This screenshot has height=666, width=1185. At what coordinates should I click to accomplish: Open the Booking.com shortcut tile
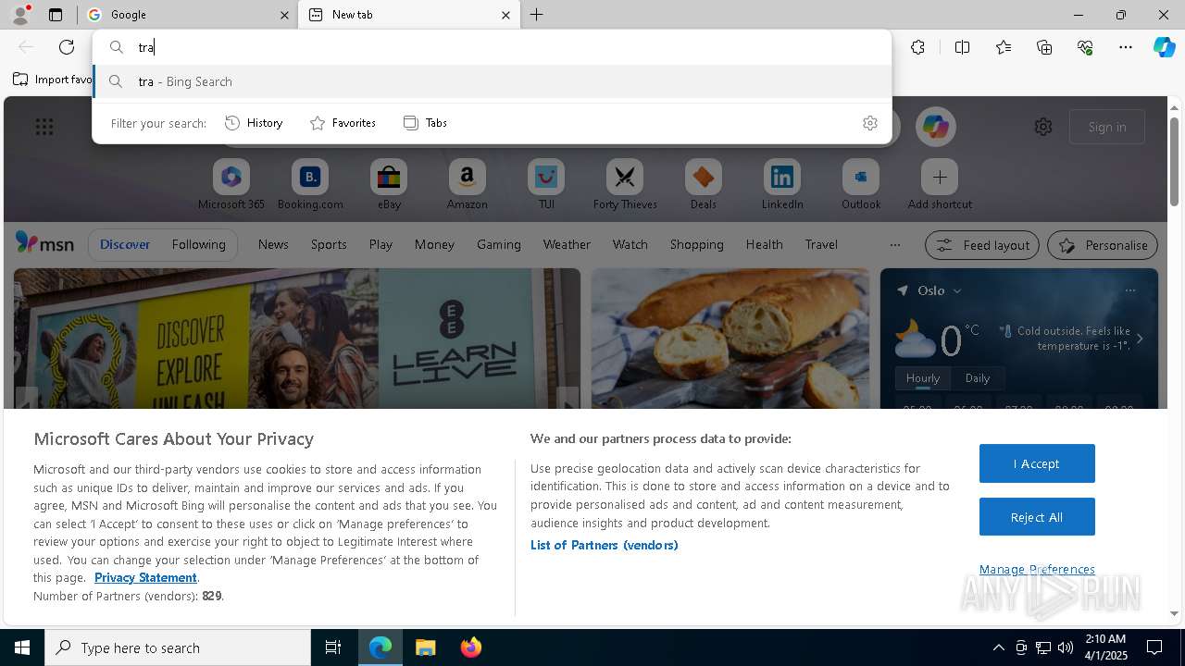tap(310, 184)
